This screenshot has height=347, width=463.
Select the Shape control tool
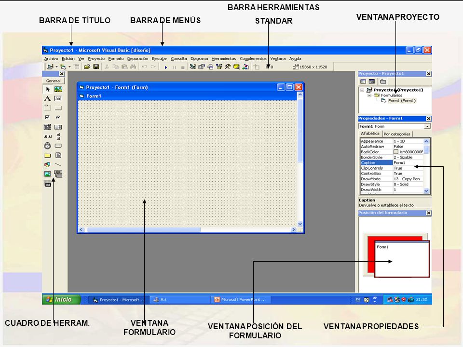pyautogui.click(x=48, y=165)
